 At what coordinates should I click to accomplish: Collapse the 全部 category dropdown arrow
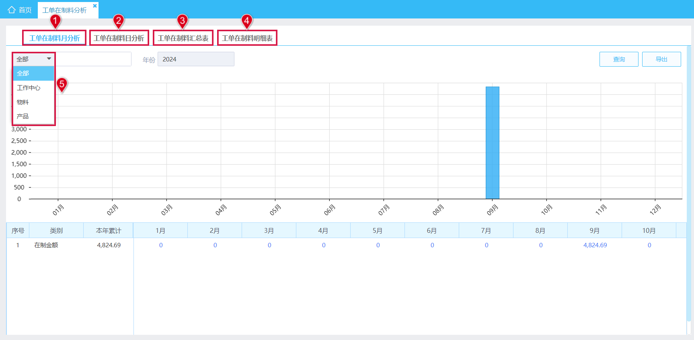[x=49, y=59]
